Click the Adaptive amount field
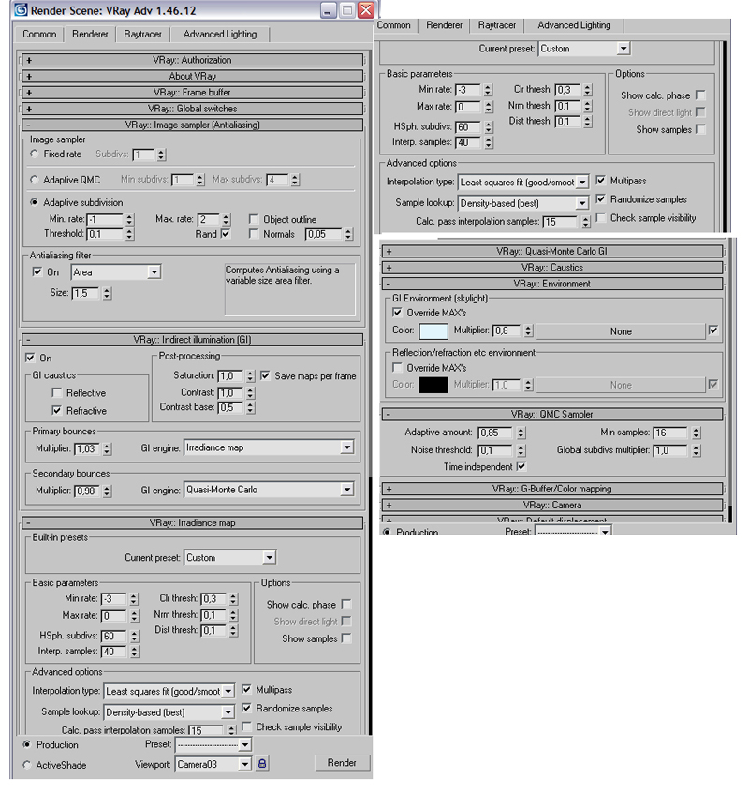Viewport: 749px width, 792px height. click(x=495, y=433)
